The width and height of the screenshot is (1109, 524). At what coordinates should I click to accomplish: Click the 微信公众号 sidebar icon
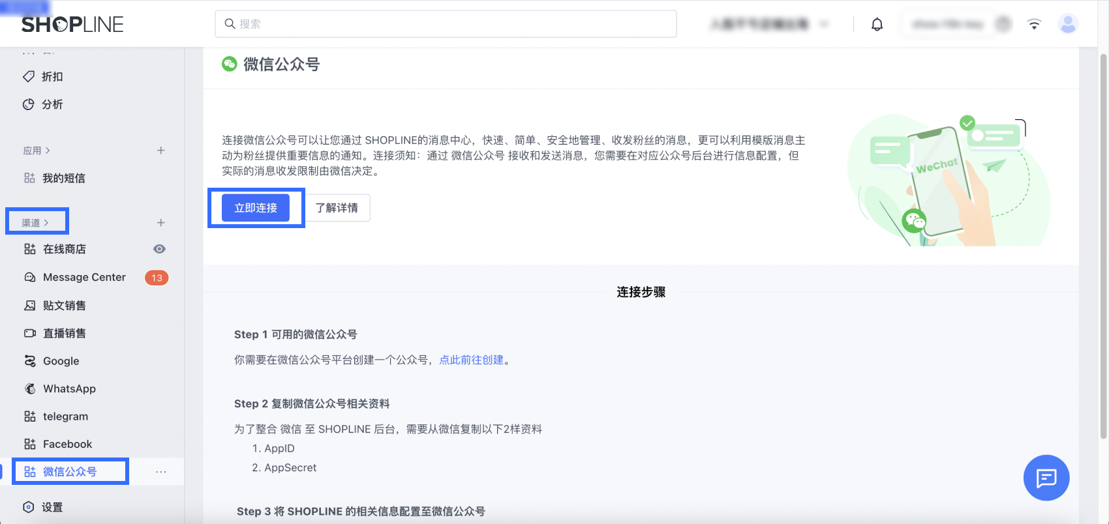(30, 472)
